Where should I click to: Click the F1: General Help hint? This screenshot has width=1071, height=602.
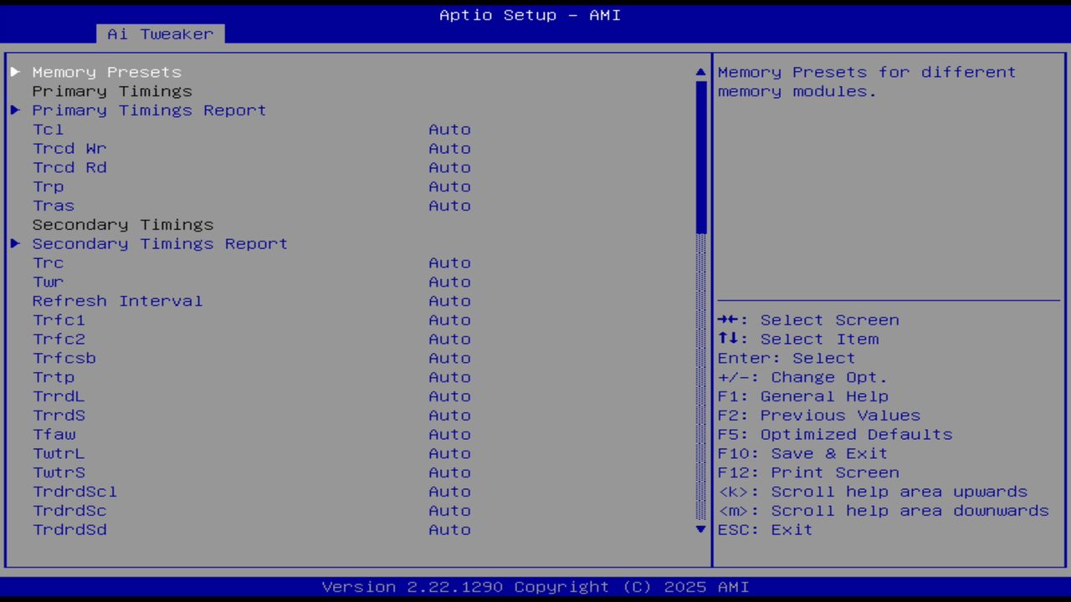point(802,396)
